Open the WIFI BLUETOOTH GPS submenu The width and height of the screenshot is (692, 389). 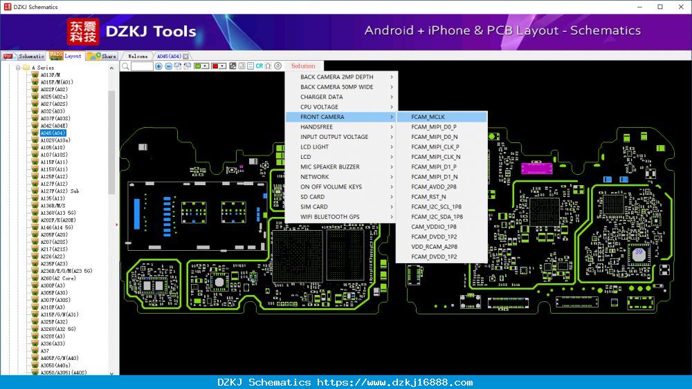(x=341, y=217)
